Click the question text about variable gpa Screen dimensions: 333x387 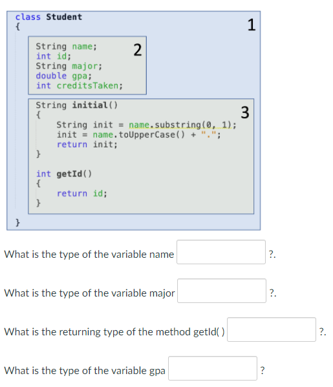[x=85, y=370]
